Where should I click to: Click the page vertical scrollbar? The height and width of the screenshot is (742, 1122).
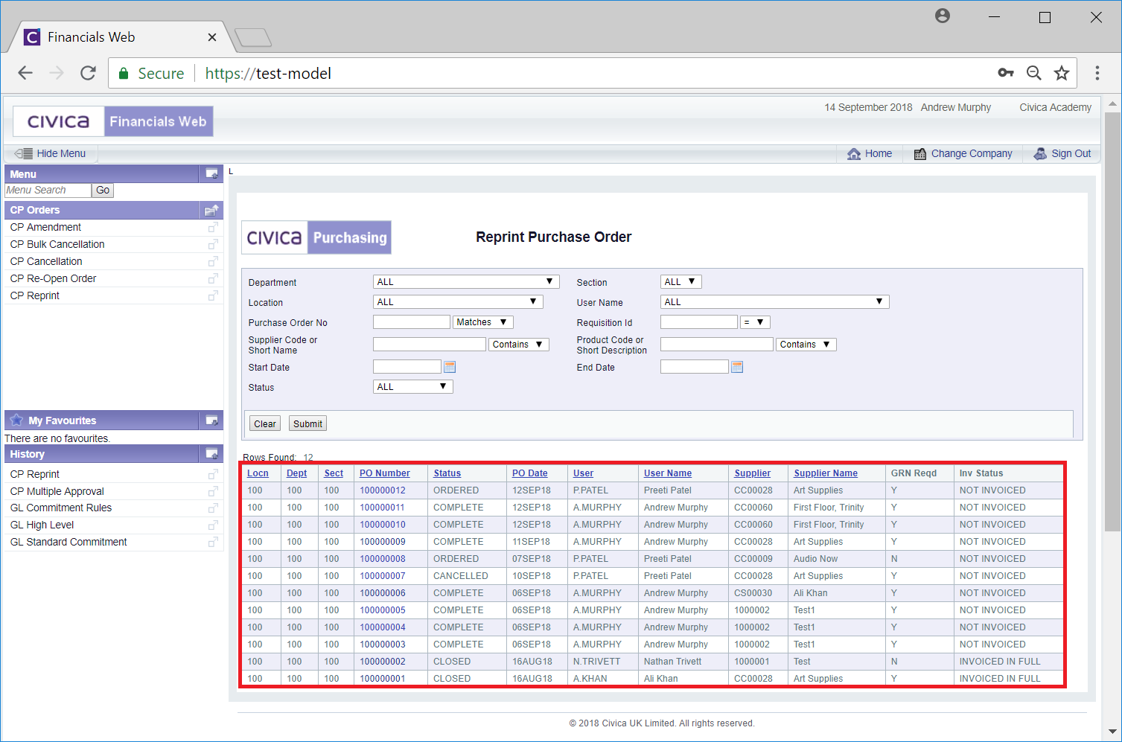(1112, 322)
